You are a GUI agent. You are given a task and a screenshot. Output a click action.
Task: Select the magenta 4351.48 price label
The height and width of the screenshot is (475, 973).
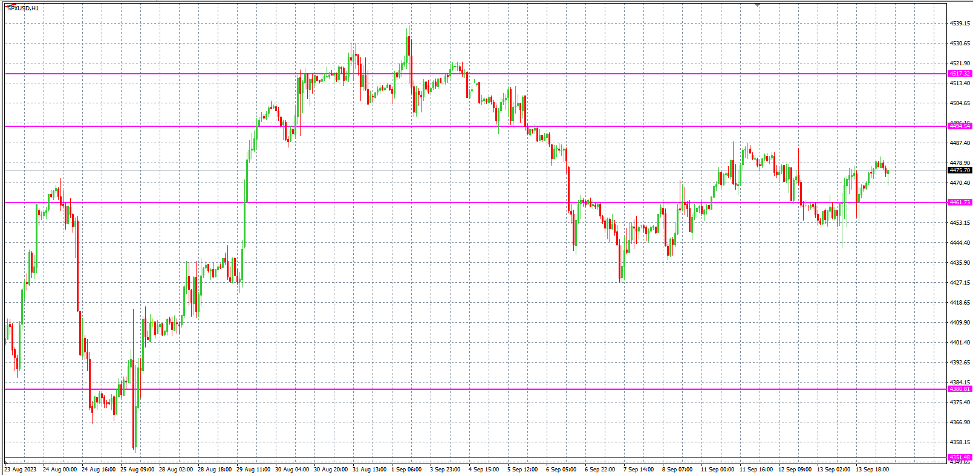(960, 457)
